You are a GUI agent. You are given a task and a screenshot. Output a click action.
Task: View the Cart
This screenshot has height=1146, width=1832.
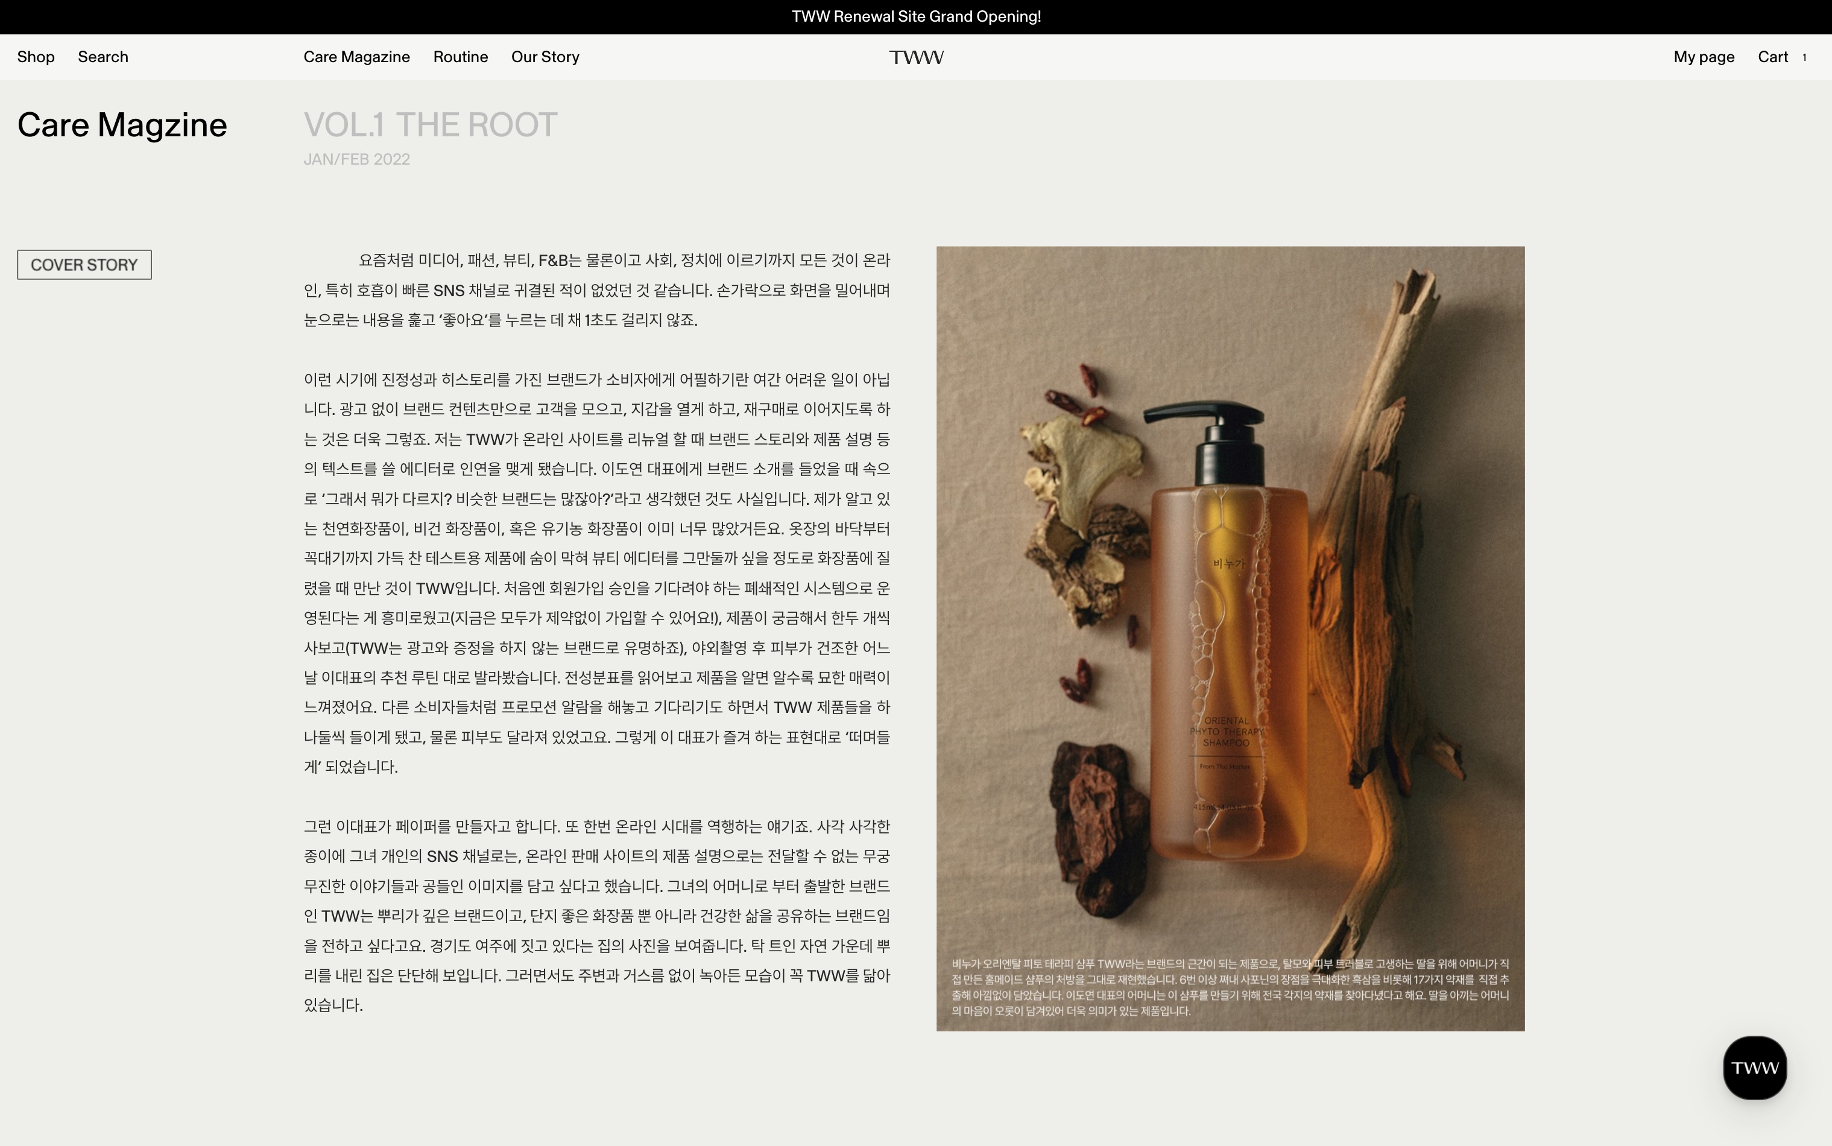pos(1772,58)
